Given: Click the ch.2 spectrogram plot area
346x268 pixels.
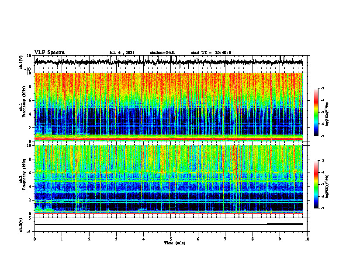Looking at the screenshot, I should click(x=169, y=180).
